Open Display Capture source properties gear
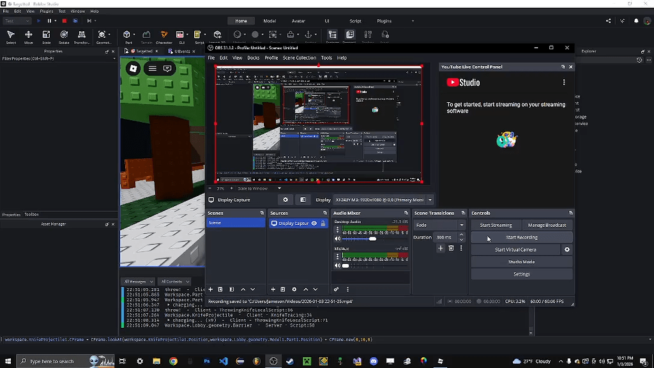The width and height of the screenshot is (654, 368). pos(285,200)
